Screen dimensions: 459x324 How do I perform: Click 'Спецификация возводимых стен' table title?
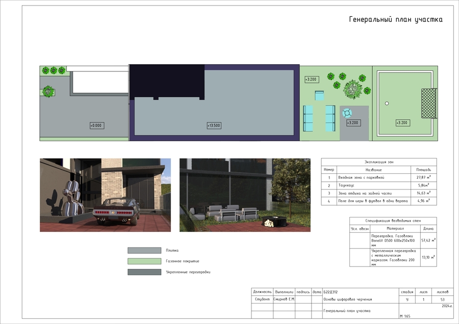pos(393,221)
